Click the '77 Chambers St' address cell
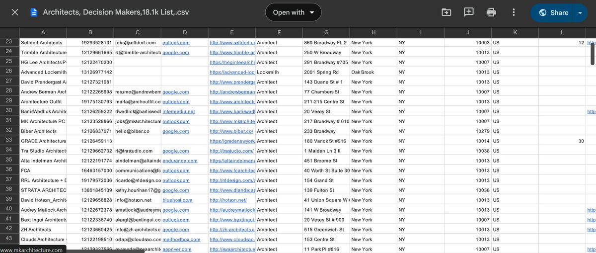The height and width of the screenshot is (253, 596). (x=326, y=91)
